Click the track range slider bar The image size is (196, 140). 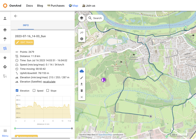tap(43, 128)
